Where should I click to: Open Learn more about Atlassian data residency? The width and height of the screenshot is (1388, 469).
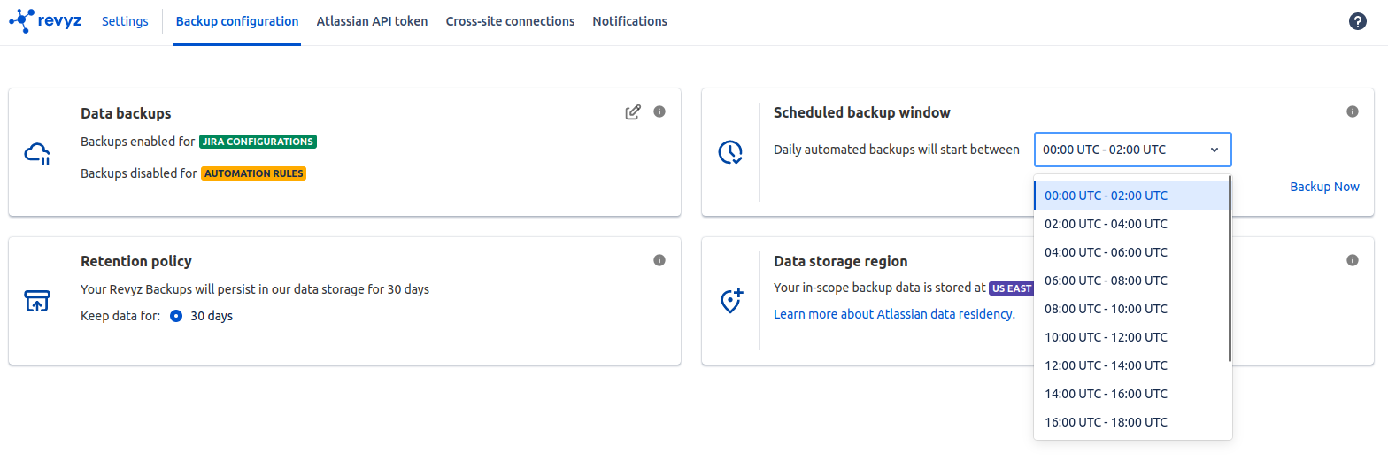coord(894,314)
